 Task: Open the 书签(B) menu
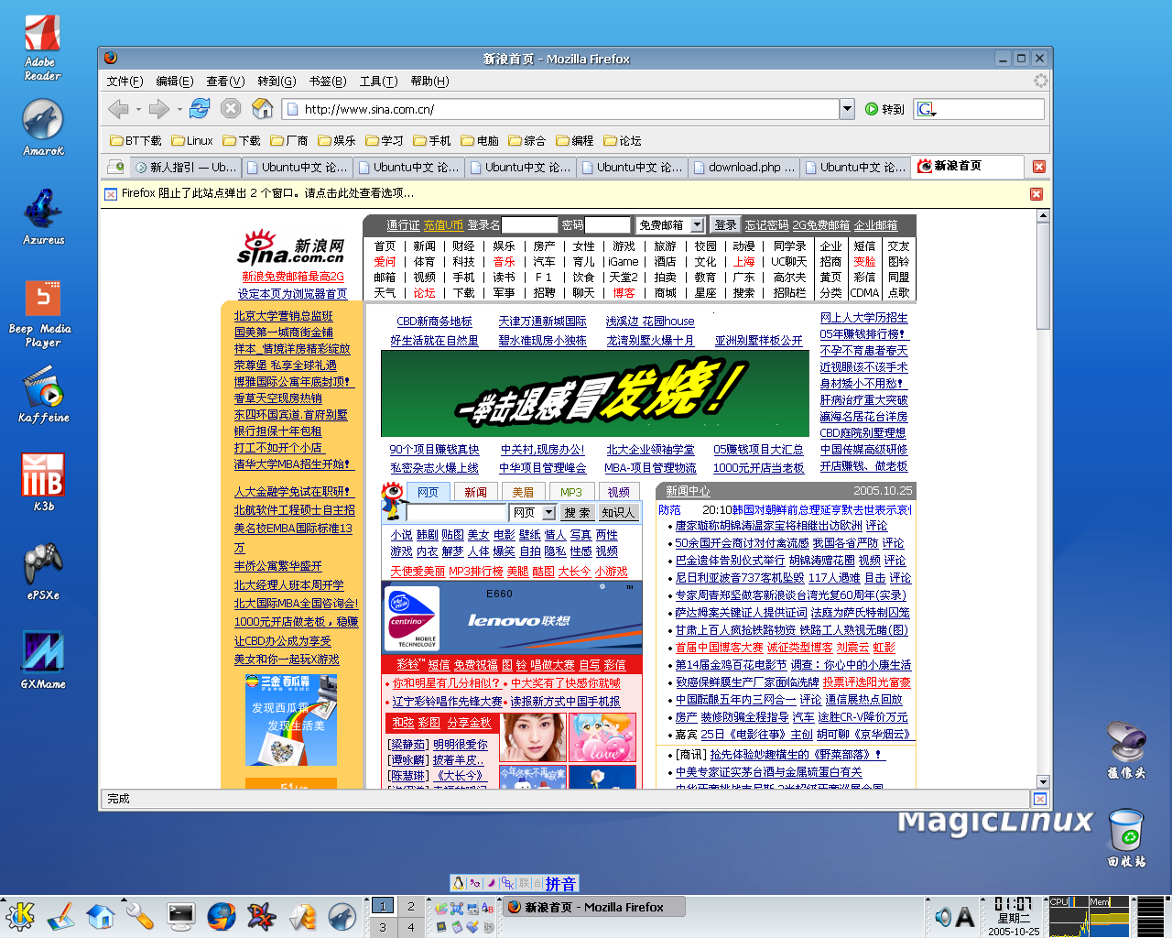coord(327,82)
